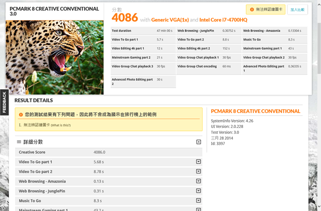
Task: Click the "SystemInfo Version: 4.26" text
Action: pyautogui.click(x=232, y=121)
